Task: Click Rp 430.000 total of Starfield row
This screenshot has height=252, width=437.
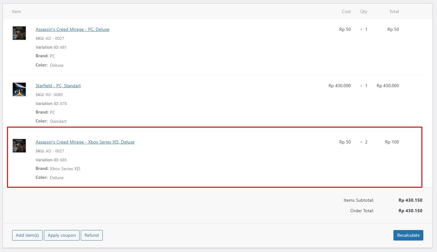Action: 388,86
